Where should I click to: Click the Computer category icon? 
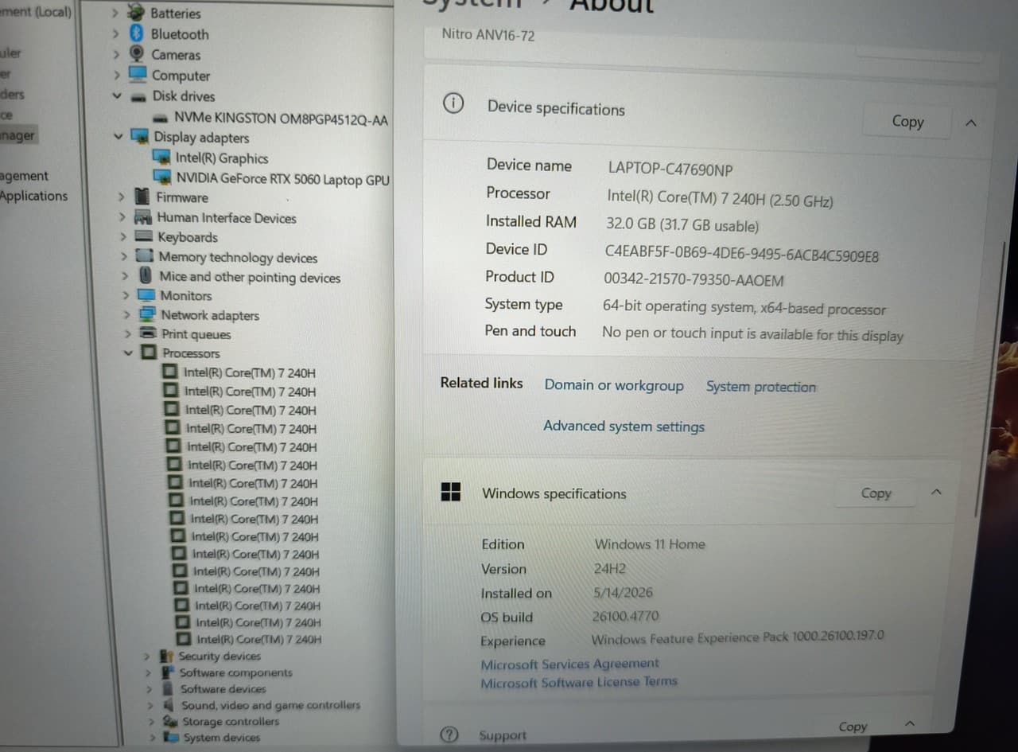pyautogui.click(x=138, y=75)
